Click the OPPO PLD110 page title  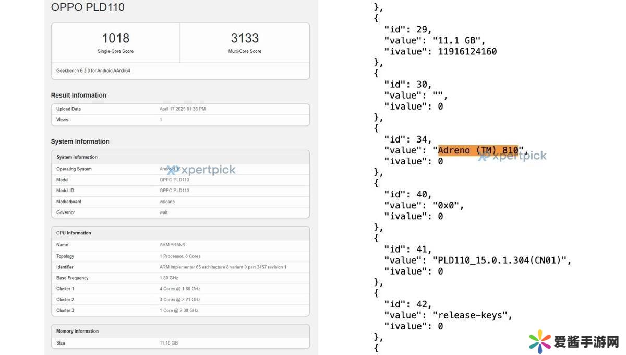(88, 7)
